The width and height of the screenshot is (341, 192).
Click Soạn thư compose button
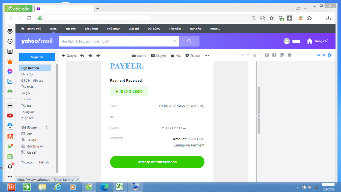pyautogui.click(x=37, y=57)
